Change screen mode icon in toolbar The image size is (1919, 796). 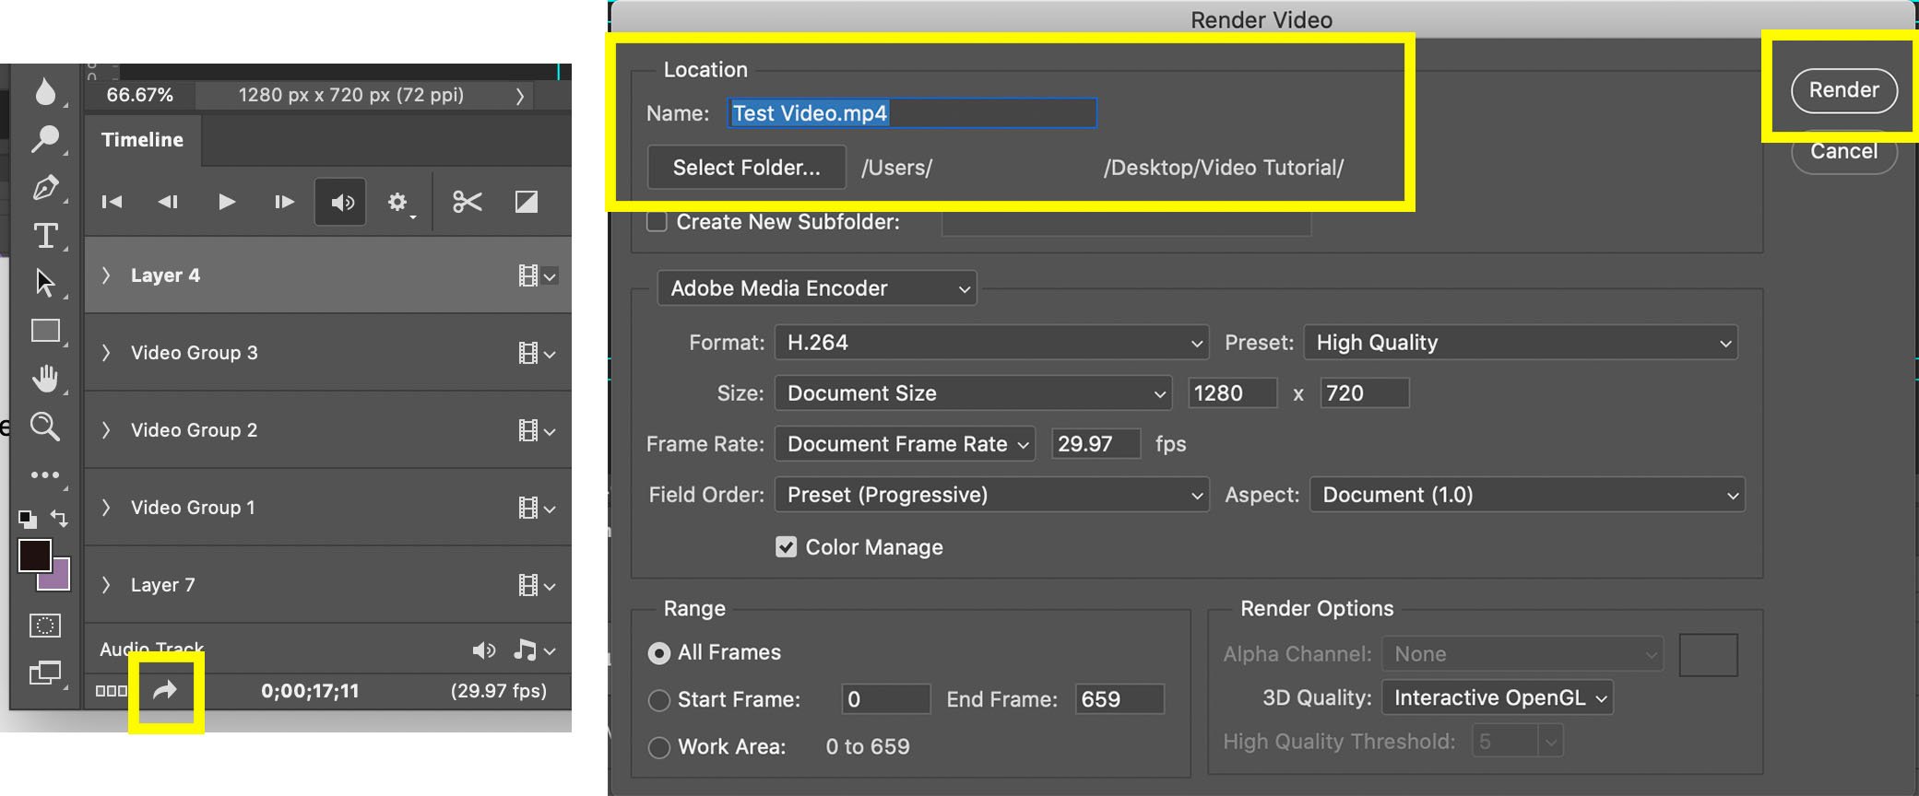[44, 673]
